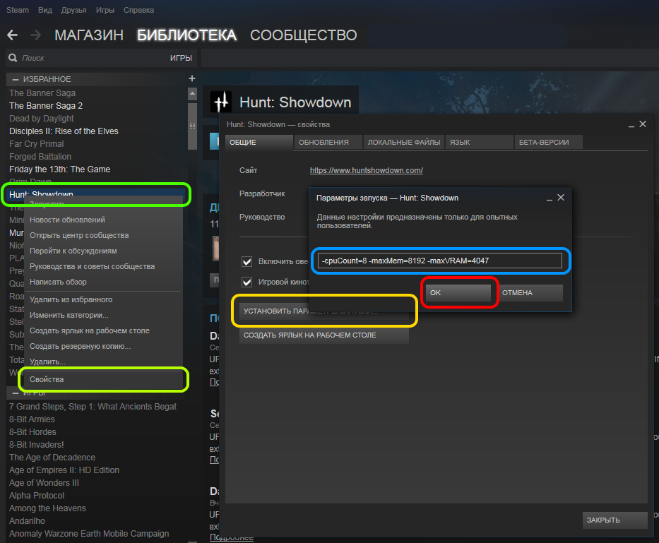Select The Age of Decadence in list
The width and height of the screenshot is (659, 543).
52,458
